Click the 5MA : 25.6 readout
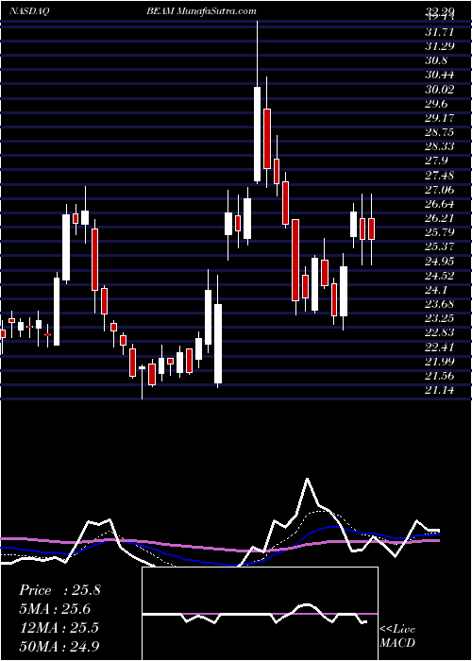 (55, 609)
